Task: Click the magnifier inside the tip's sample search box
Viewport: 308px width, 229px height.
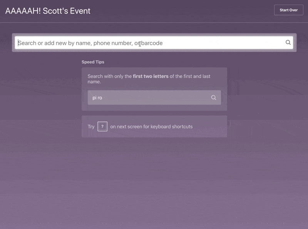Action: coord(213,98)
